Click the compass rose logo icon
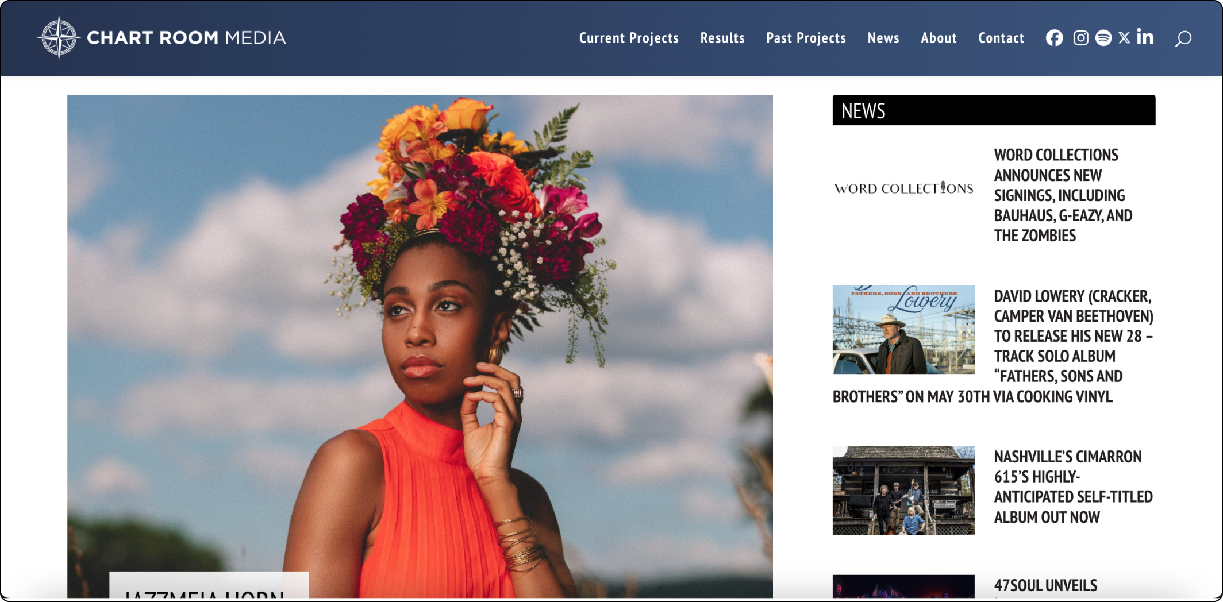This screenshot has height=602, width=1223. pyautogui.click(x=59, y=38)
